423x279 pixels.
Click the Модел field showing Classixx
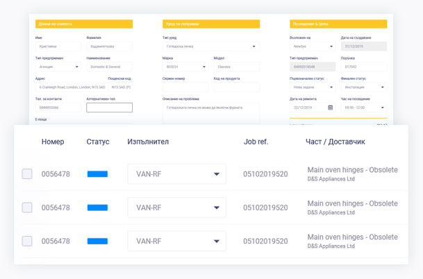pyautogui.click(x=237, y=67)
